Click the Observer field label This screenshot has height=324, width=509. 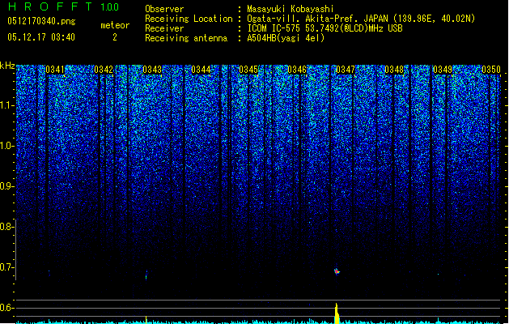164,9
